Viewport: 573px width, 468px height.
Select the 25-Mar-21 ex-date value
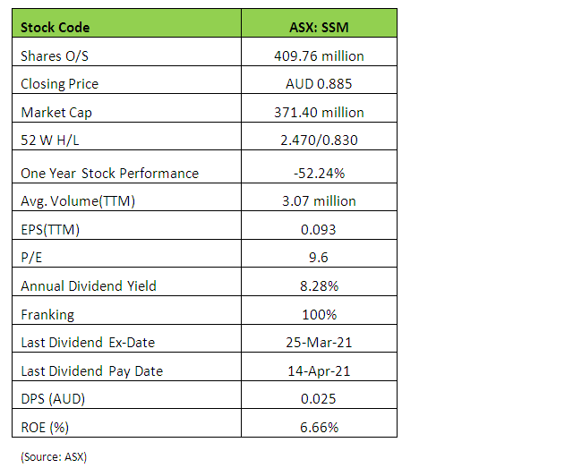coord(319,343)
